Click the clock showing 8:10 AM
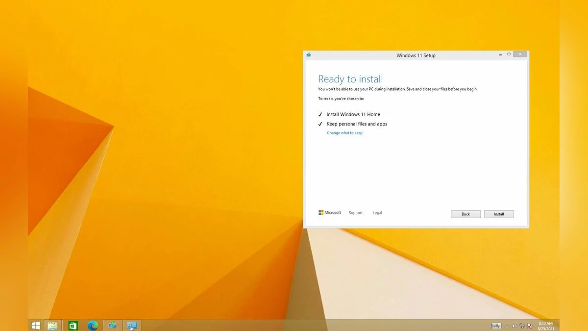588x331 pixels. tap(546, 326)
